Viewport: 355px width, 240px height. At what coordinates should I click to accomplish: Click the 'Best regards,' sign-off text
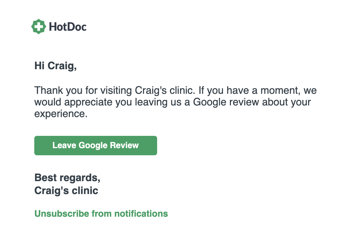[x=67, y=178]
